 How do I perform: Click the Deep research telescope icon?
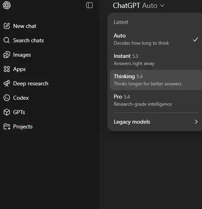tap(7, 83)
